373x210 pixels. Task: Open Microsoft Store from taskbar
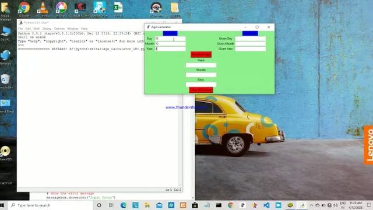tap(195, 205)
